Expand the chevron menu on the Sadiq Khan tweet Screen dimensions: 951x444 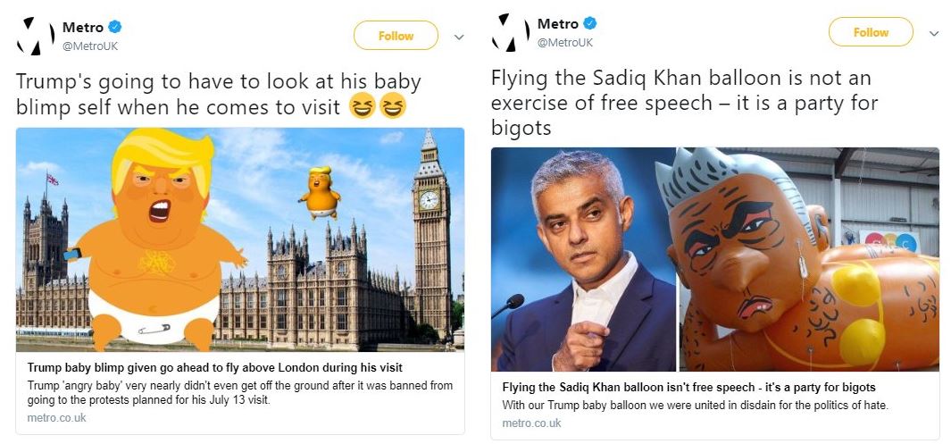[x=934, y=33]
